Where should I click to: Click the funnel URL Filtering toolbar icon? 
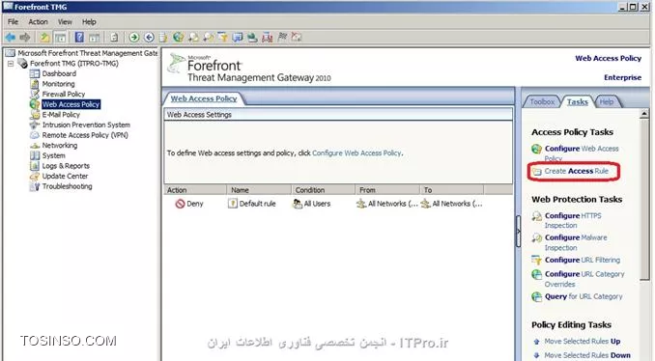point(222,37)
